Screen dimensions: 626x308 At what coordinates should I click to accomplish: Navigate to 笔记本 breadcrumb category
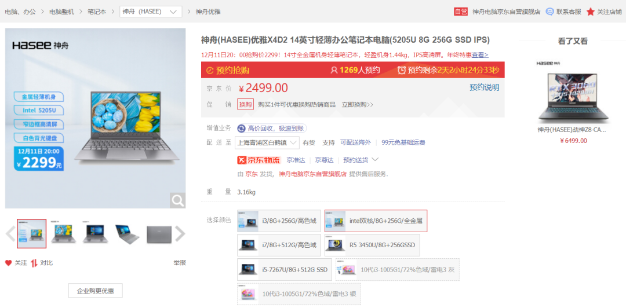96,12
